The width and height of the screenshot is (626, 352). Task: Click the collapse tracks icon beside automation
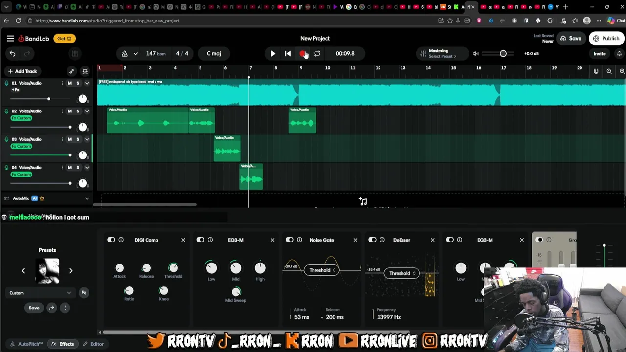[85, 71]
